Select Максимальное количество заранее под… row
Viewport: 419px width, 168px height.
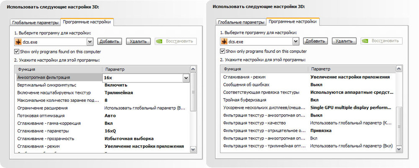[103, 101]
